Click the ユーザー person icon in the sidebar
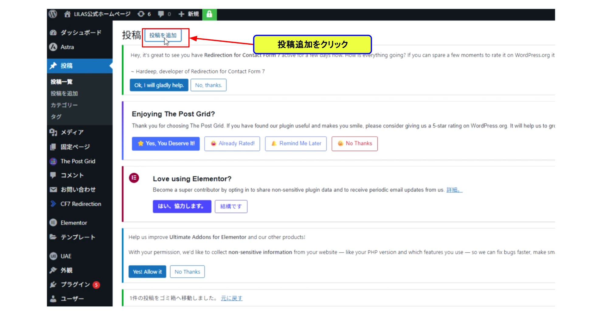Viewport: 602px width, 328px height. tap(53, 299)
